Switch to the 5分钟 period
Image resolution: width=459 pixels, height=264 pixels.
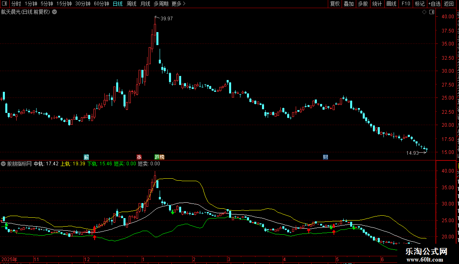[x=47, y=4]
